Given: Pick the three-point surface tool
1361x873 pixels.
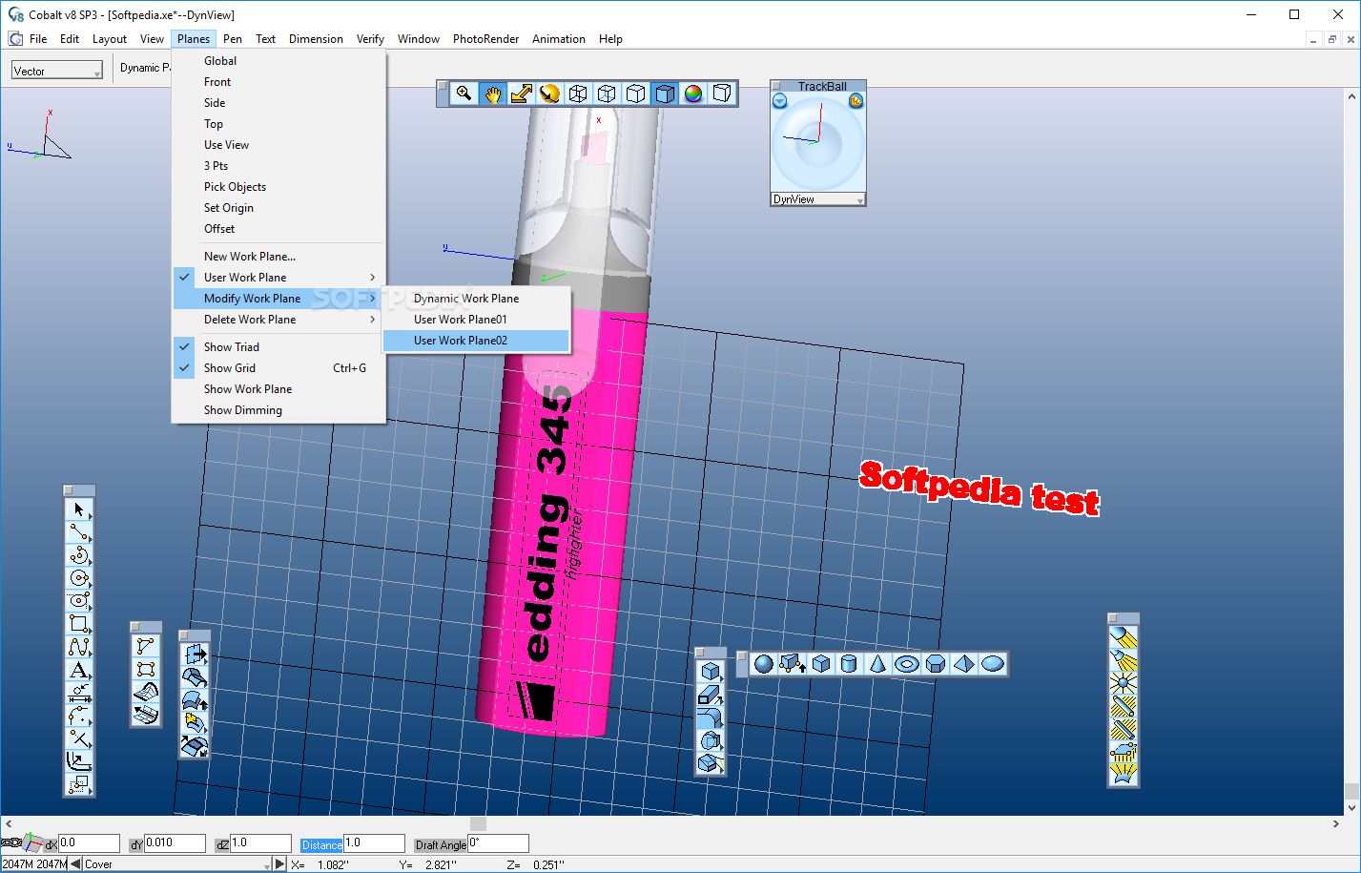Looking at the screenshot, I should point(145,646).
